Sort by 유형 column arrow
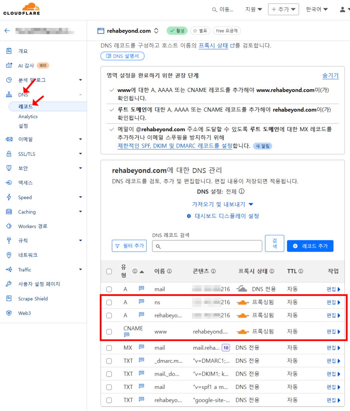This screenshot has height=411, width=350. (x=142, y=272)
